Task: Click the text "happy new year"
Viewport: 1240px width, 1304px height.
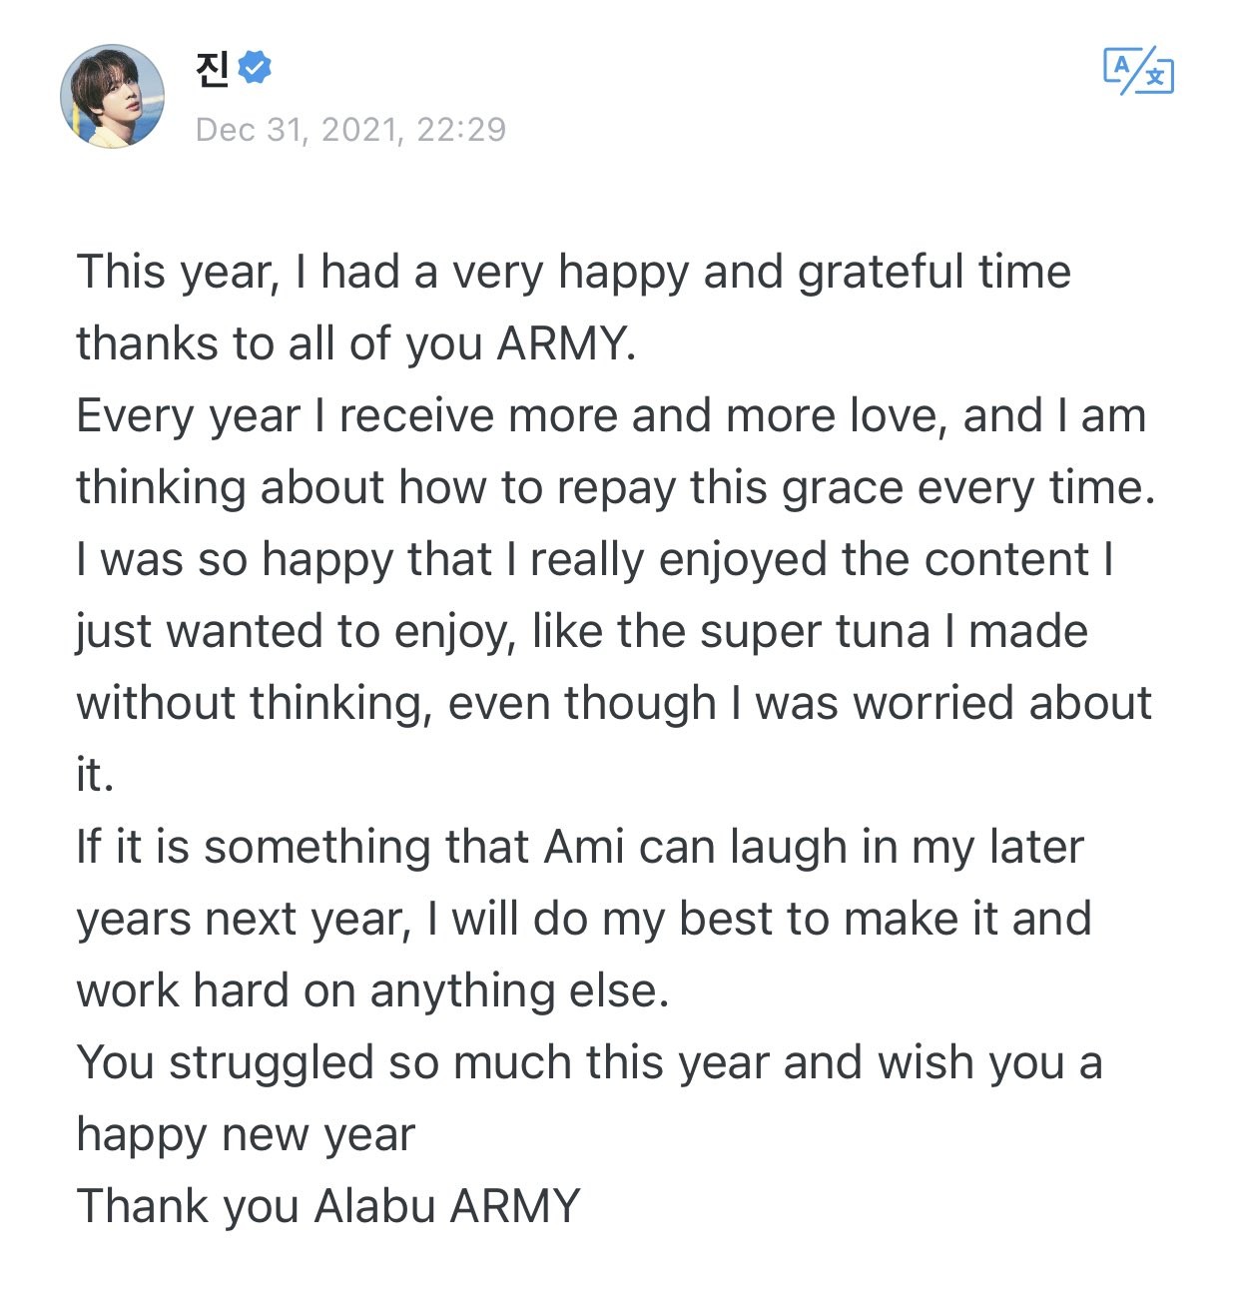Action: pos(246,1134)
